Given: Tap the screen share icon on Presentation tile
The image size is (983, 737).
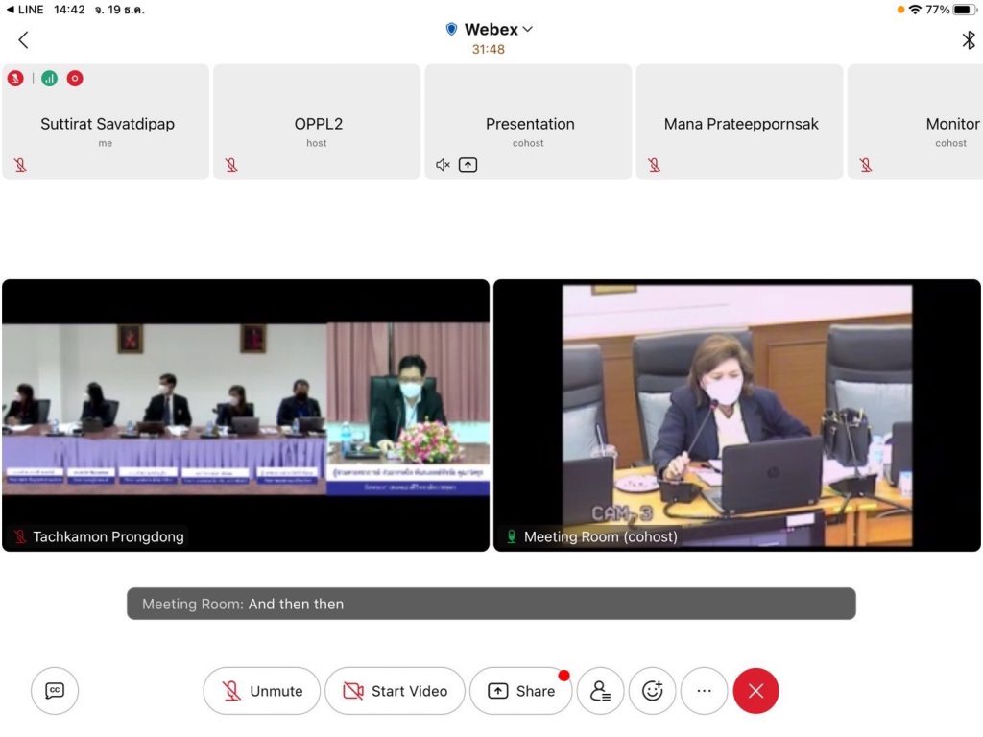Looking at the screenshot, I should (x=468, y=165).
